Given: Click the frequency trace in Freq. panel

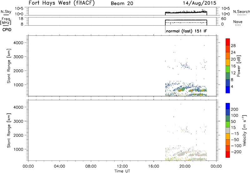Looking at the screenshot, I should (x=186, y=20).
